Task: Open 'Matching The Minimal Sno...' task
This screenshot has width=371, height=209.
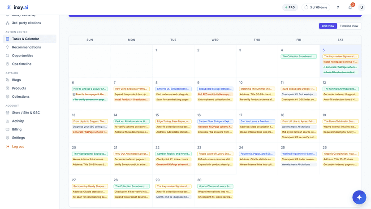Action: tap(257, 89)
